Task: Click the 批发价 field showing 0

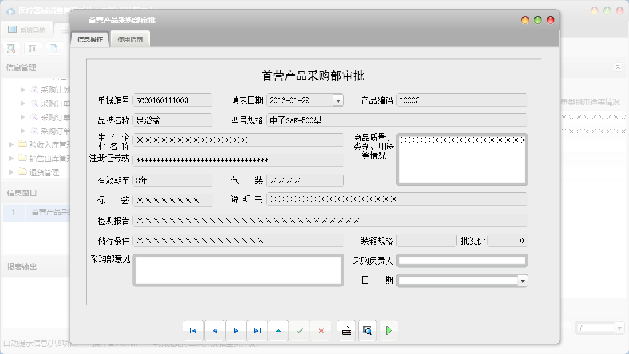Action: point(508,241)
